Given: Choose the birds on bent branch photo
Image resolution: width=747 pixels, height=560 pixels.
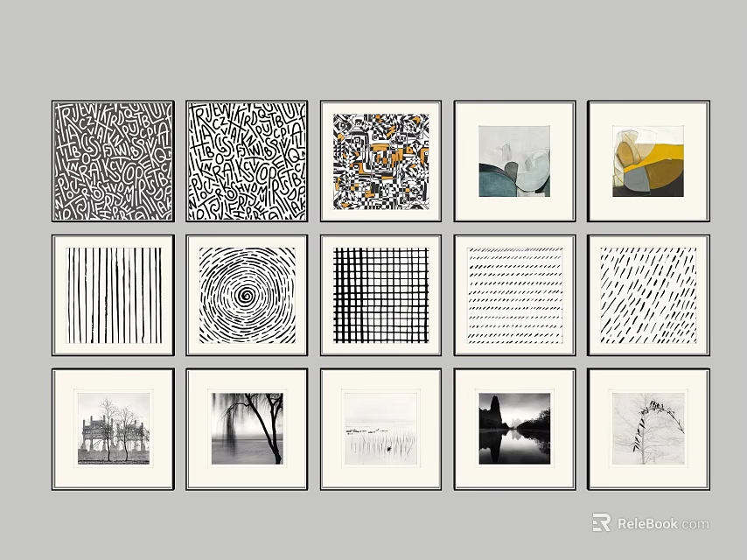Looking at the screenshot, I should click(648, 429).
